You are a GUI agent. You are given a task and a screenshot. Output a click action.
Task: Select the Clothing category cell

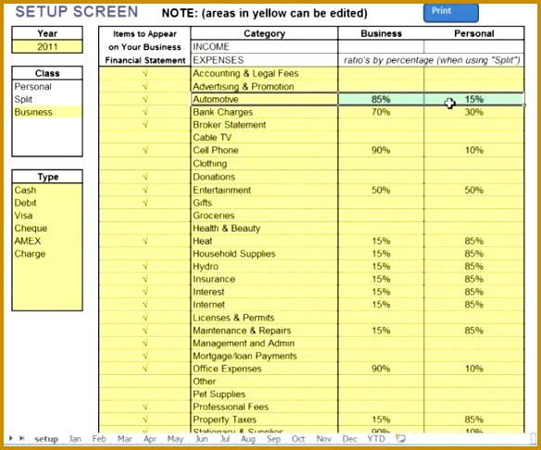pyautogui.click(x=264, y=164)
